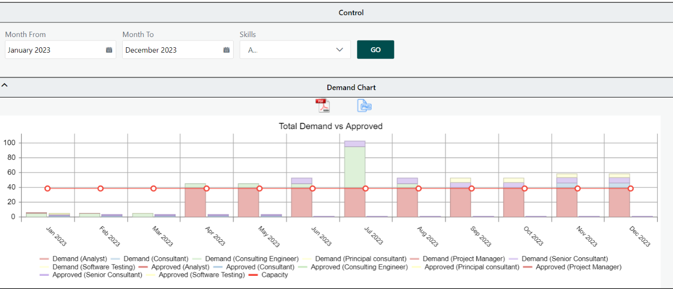Image resolution: width=673 pixels, height=289 pixels.
Task: Collapse the Demand Chart section
Action: [x=4, y=85]
